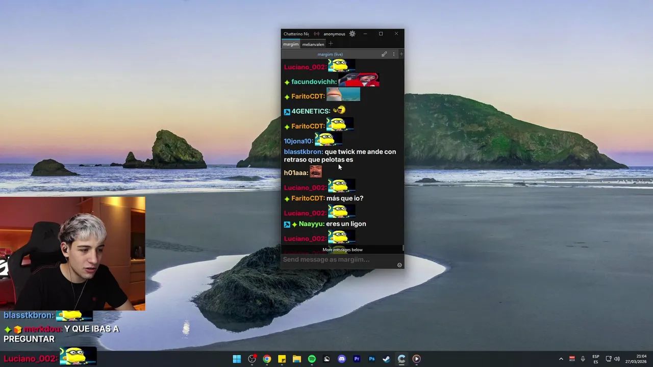The height and width of the screenshot is (367, 653).
Task: Open File Explorer from the taskbar
Action: point(297,359)
